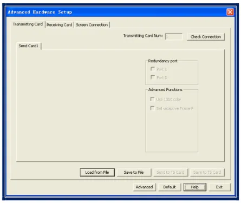Image resolution: width=241 pixels, height=203 pixels.
Task: Click the Transmitting Card Num label
Action: tap(143, 36)
